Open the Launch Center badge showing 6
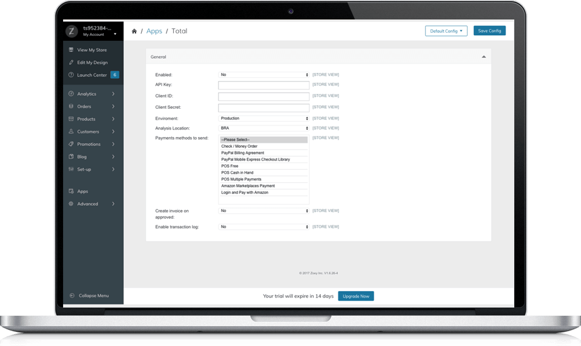 pyautogui.click(x=115, y=75)
